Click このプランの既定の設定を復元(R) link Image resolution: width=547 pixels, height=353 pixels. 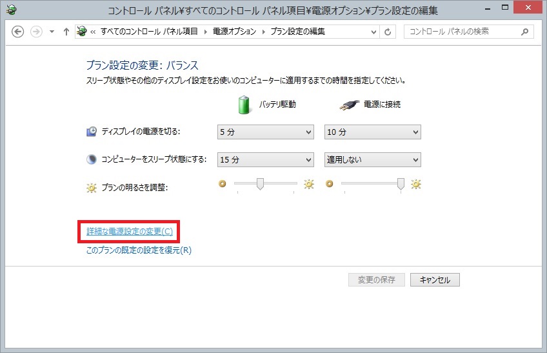click(x=139, y=250)
